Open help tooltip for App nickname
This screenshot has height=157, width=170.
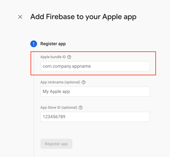coord(83,82)
